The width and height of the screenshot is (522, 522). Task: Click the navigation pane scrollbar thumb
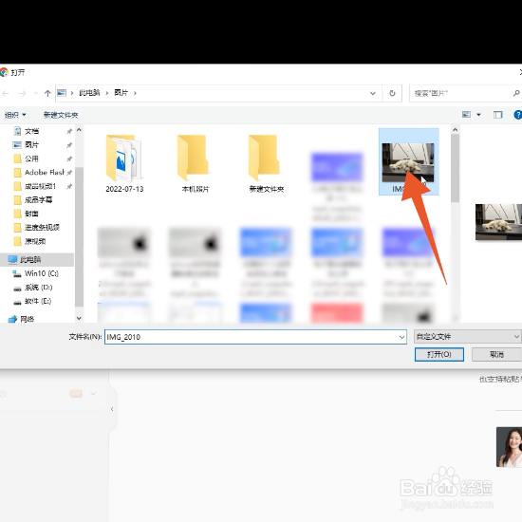tap(79, 237)
